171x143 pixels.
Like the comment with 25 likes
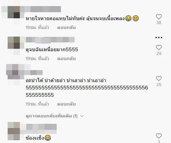pyautogui.click(x=159, y=78)
